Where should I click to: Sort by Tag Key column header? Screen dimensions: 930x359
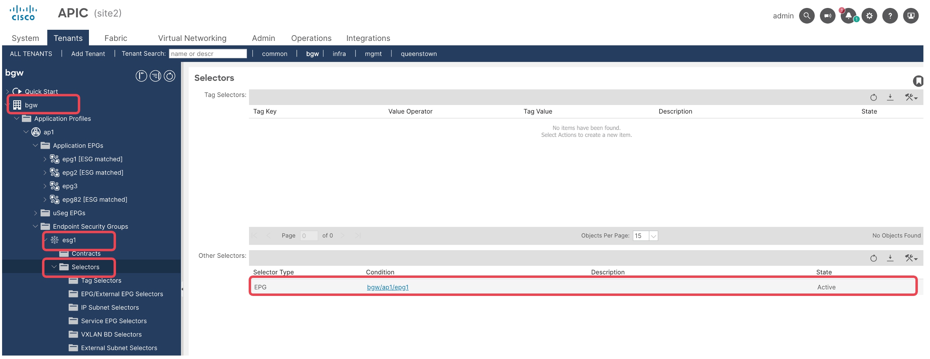pyautogui.click(x=265, y=112)
